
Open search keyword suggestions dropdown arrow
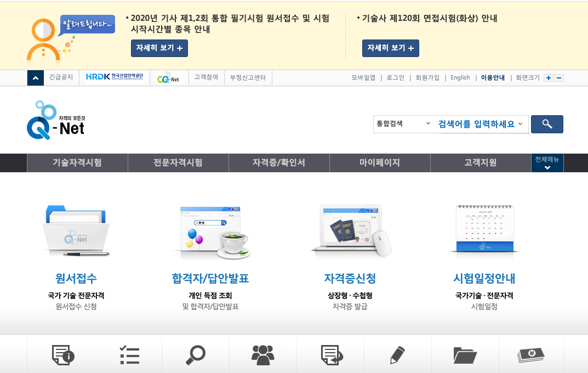(x=521, y=124)
